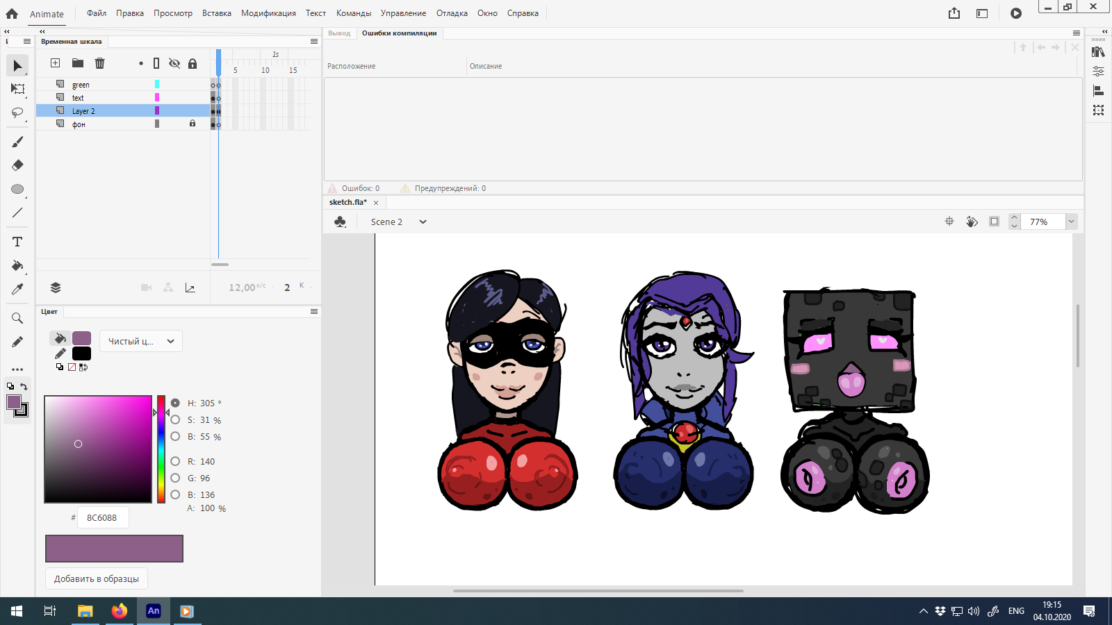Click the new layer icon

(x=56, y=63)
